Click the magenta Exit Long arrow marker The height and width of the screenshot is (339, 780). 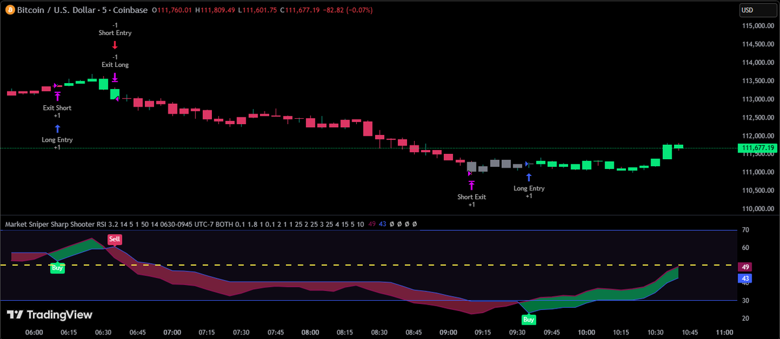pos(114,77)
